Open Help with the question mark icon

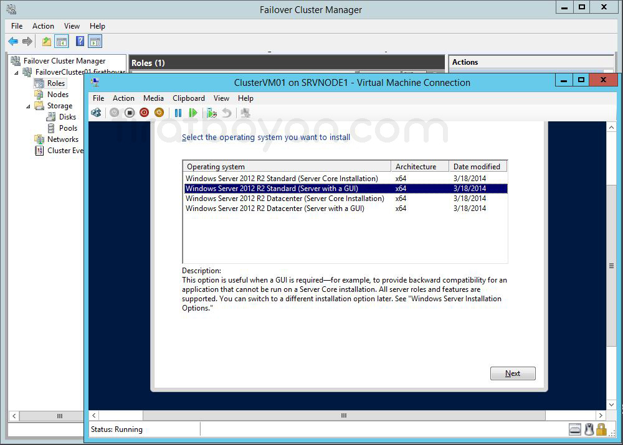[80, 41]
